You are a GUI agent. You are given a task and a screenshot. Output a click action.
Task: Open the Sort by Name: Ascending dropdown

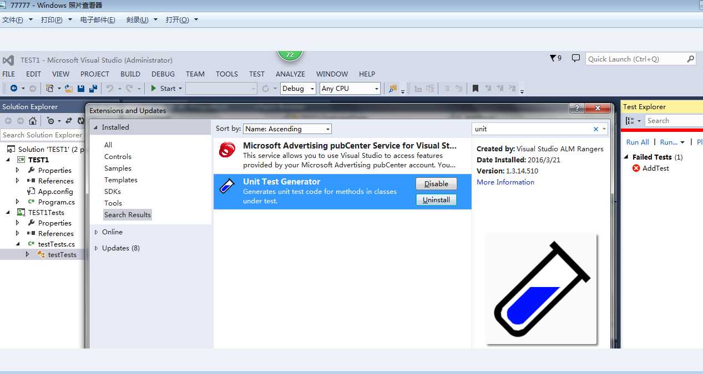287,129
